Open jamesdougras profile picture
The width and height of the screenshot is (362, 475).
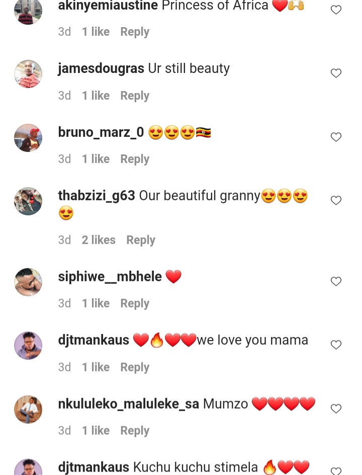[28, 74]
